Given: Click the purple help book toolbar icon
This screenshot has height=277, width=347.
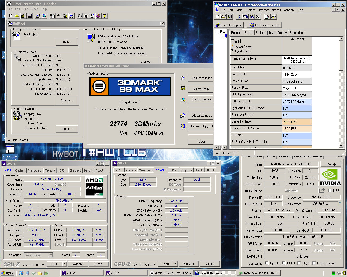Looking at the screenshot, I should tap(98, 16).
